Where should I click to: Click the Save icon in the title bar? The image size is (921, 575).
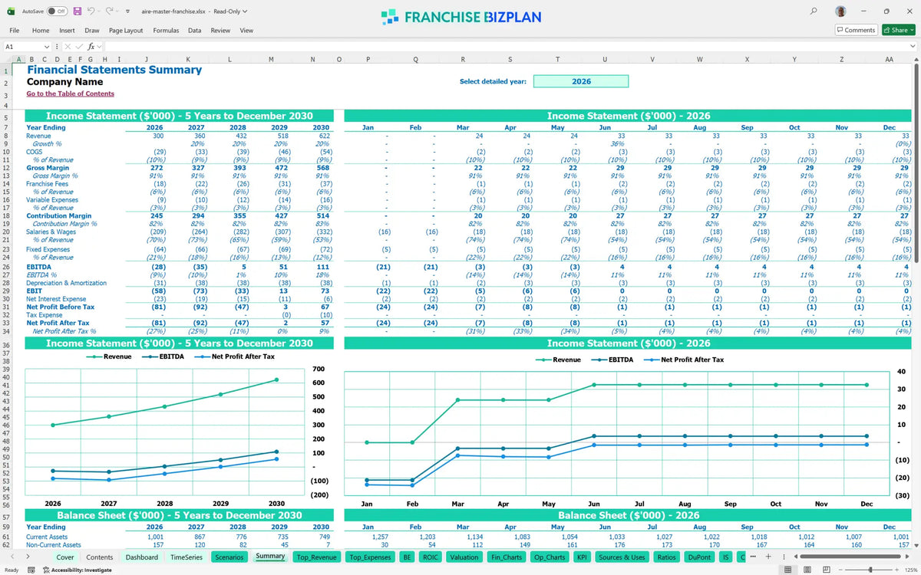(x=78, y=12)
